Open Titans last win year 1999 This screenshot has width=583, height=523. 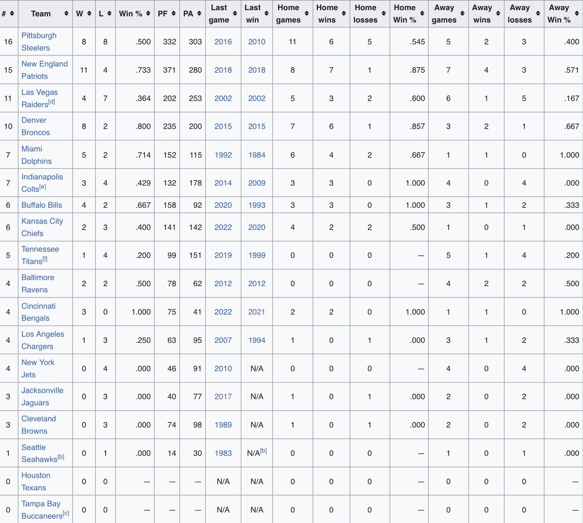pyautogui.click(x=257, y=255)
